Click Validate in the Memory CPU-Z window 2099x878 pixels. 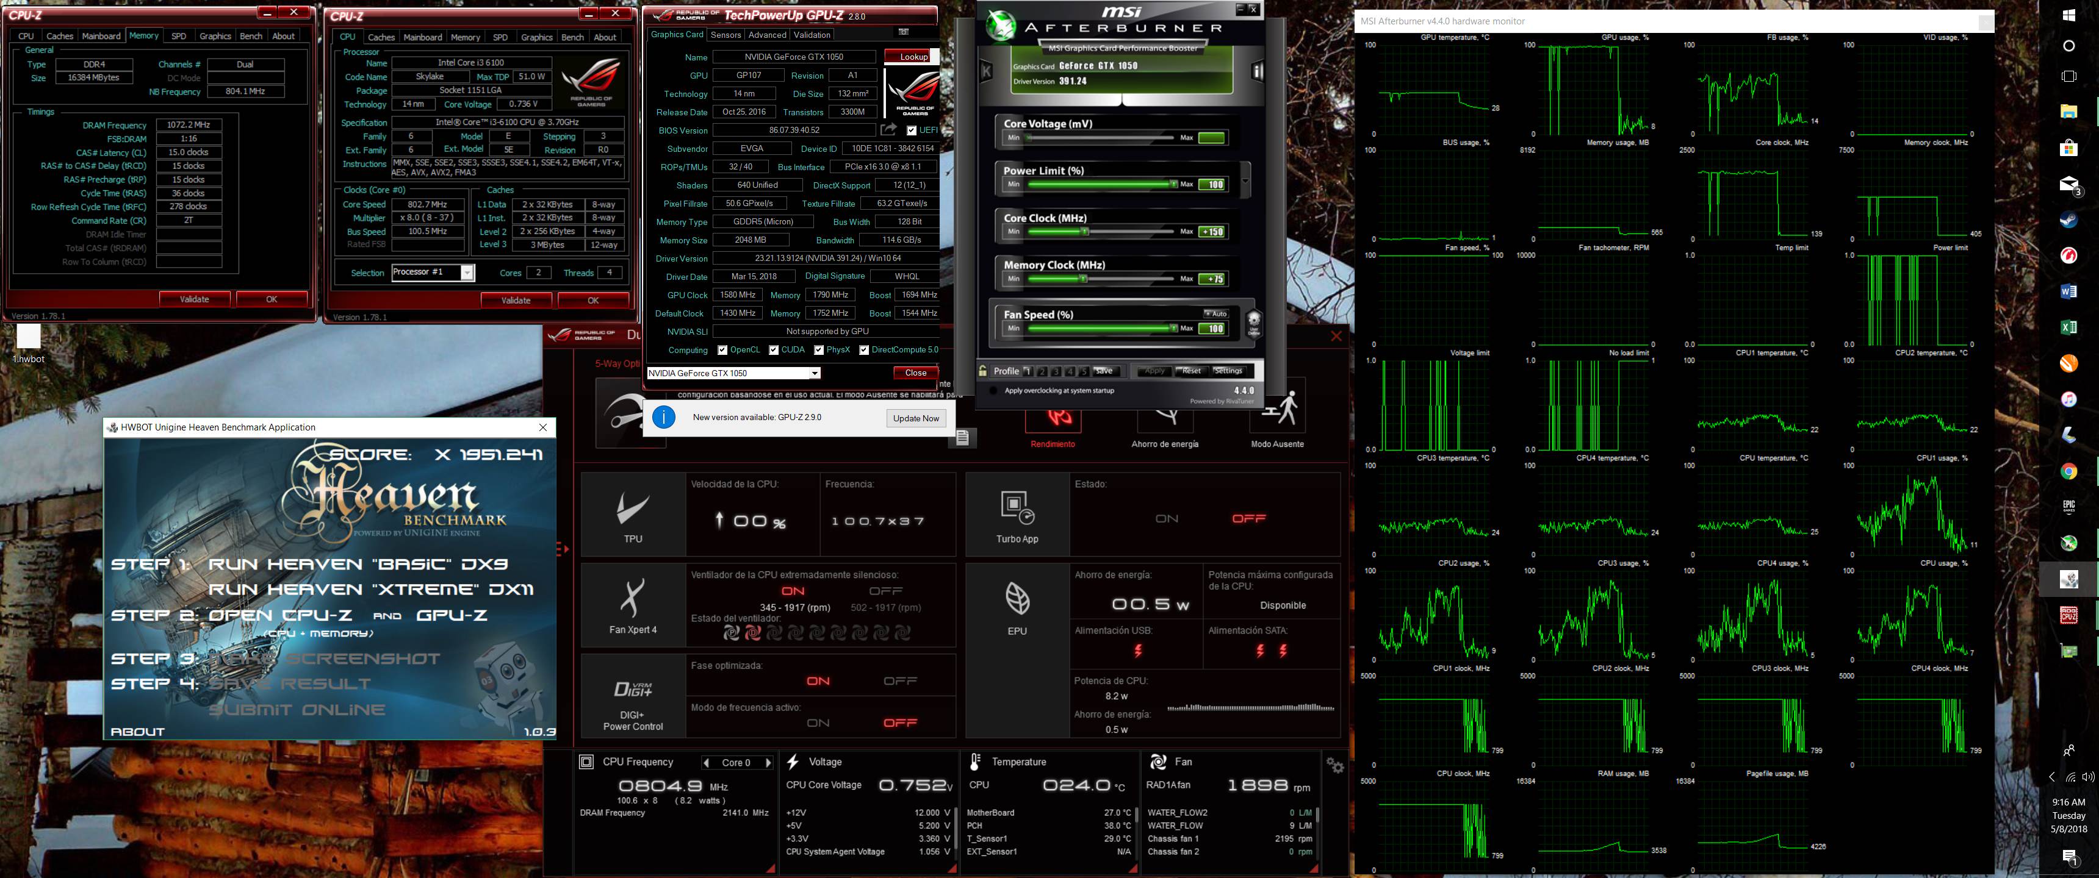(194, 299)
